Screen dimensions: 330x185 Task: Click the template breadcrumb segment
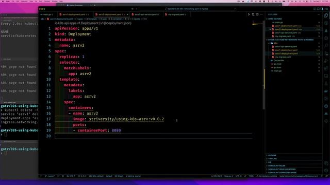[x=91, y=19]
